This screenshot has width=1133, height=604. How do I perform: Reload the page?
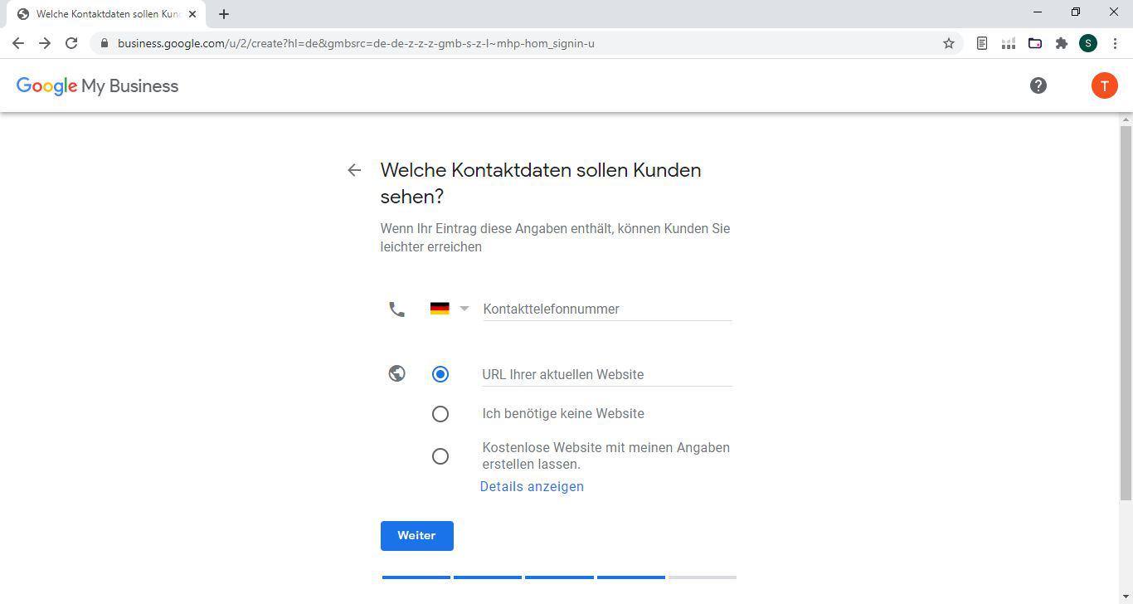(x=71, y=43)
